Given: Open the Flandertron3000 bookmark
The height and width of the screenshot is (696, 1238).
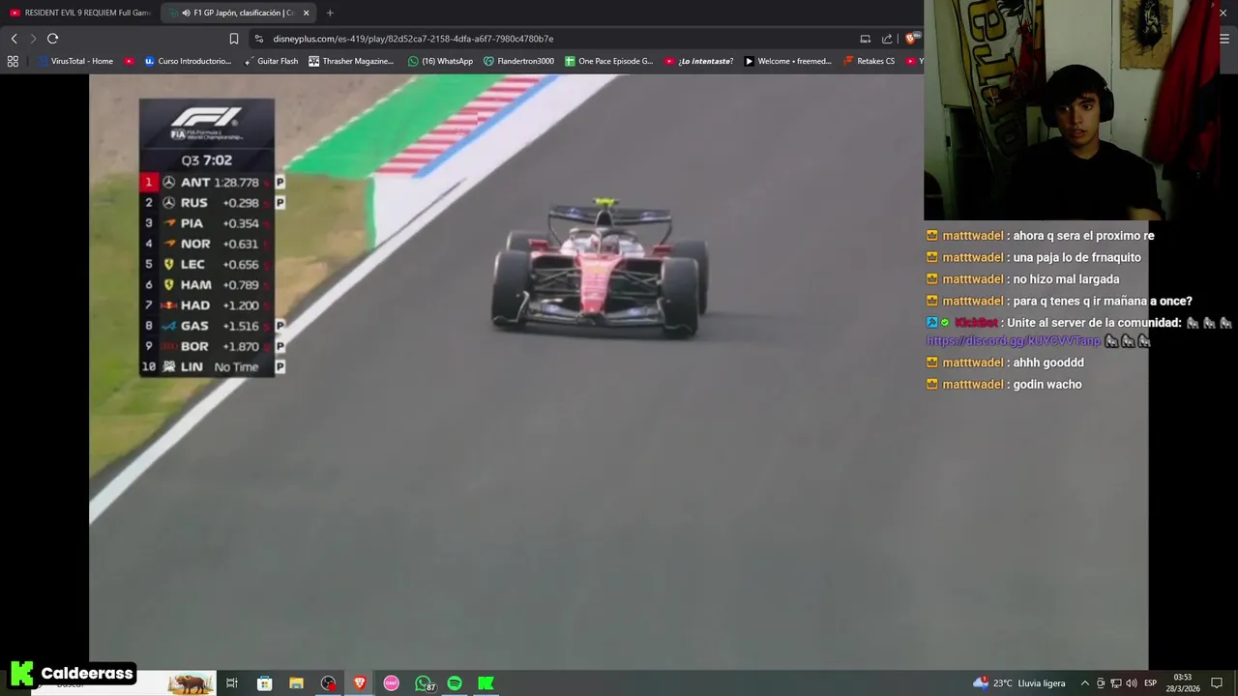Looking at the screenshot, I should point(518,61).
